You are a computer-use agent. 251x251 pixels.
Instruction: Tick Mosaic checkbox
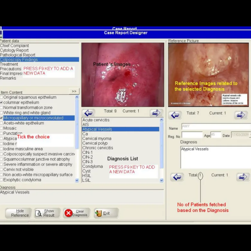click(x=1, y=128)
